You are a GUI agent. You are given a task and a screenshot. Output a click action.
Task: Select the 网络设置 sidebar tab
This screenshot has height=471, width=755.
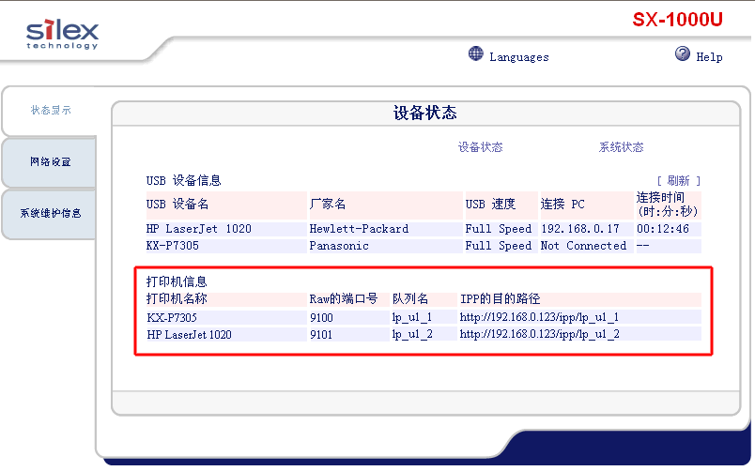(x=50, y=161)
